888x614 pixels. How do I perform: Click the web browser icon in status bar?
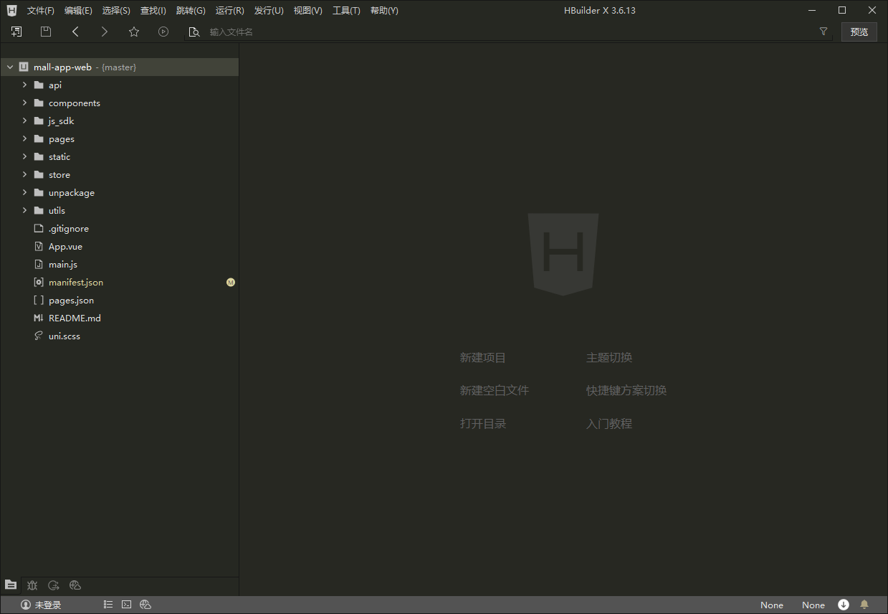pos(145,605)
